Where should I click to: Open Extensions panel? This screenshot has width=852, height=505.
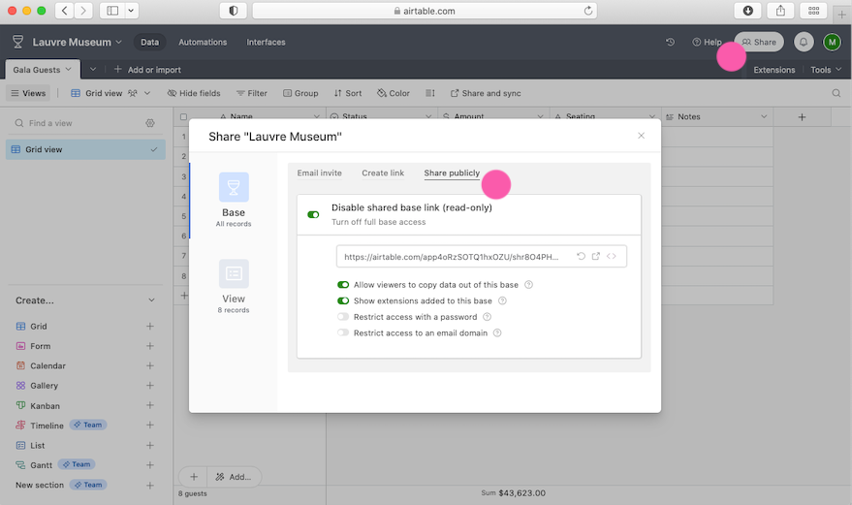[x=774, y=70]
